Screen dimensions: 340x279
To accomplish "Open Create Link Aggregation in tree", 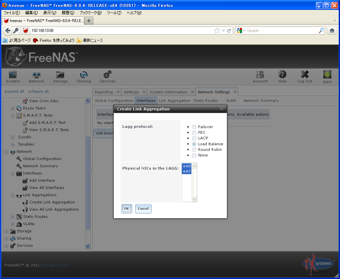I will pyautogui.click(x=52, y=202).
